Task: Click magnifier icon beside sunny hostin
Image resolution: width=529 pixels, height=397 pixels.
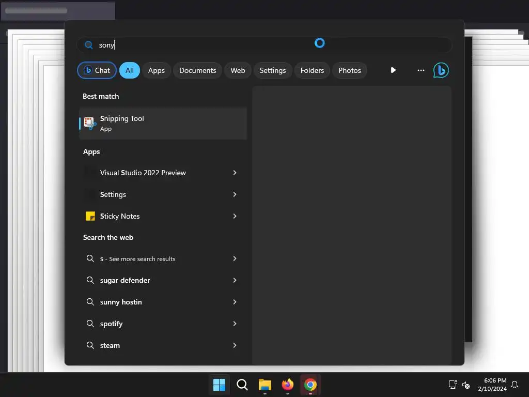Action: click(90, 302)
